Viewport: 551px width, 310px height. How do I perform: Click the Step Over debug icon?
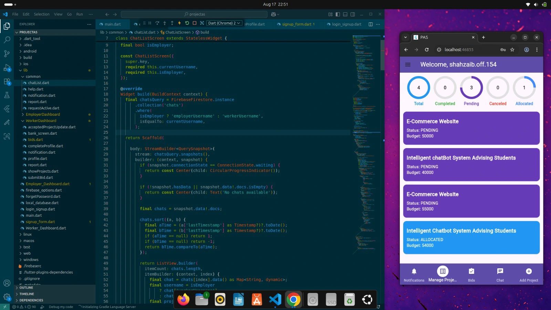click(157, 23)
